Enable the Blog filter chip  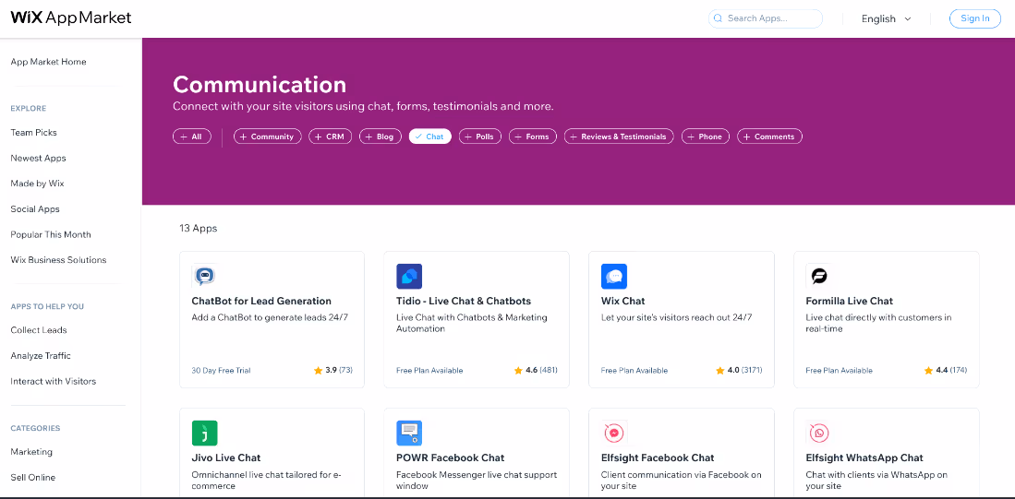point(380,137)
